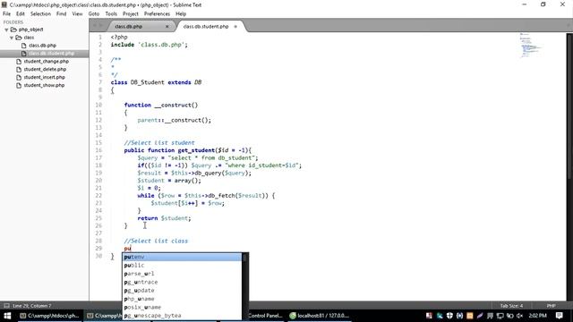Open student_insert.php in the sidebar
Image resolution: width=573 pixels, height=322 pixels.
[44, 78]
